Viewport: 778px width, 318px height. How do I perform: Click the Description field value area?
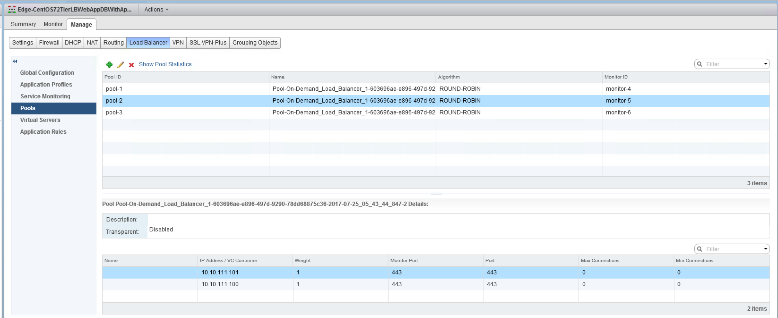458,220
